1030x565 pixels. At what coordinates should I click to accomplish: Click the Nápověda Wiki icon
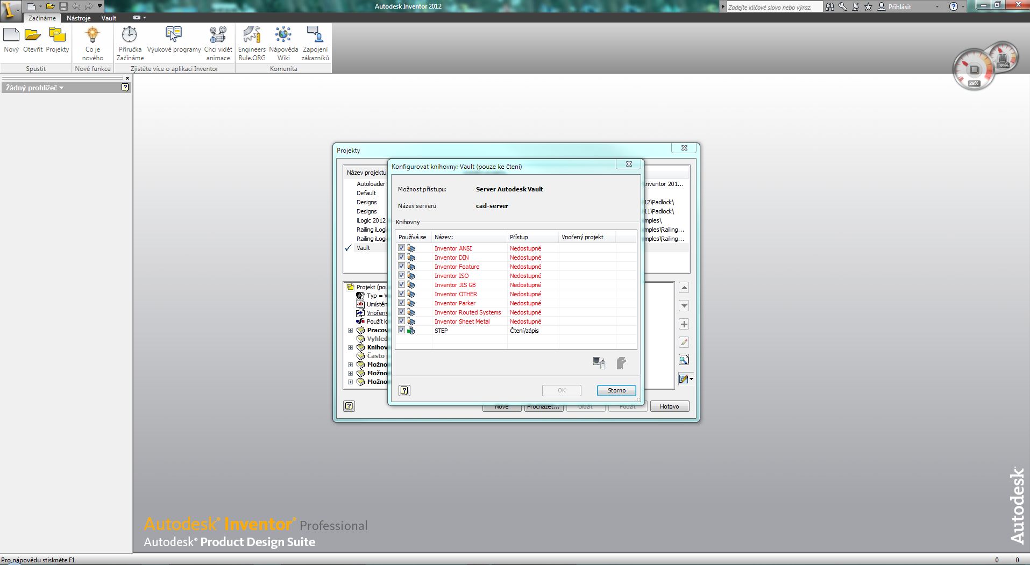pos(283,35)
